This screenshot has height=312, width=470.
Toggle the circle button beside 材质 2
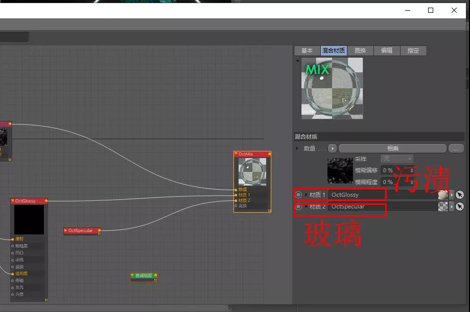pyautogui.click(x=298, y=206)
